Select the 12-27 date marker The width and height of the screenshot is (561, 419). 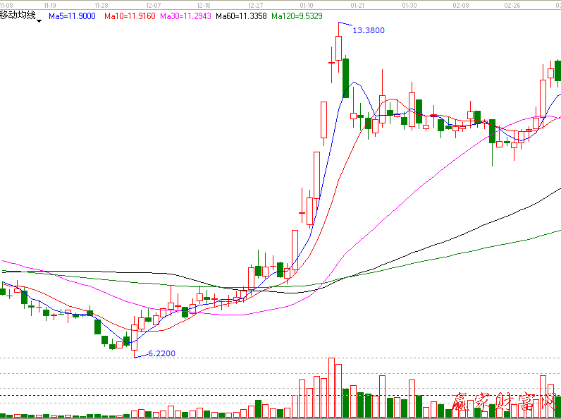[255, 4]
